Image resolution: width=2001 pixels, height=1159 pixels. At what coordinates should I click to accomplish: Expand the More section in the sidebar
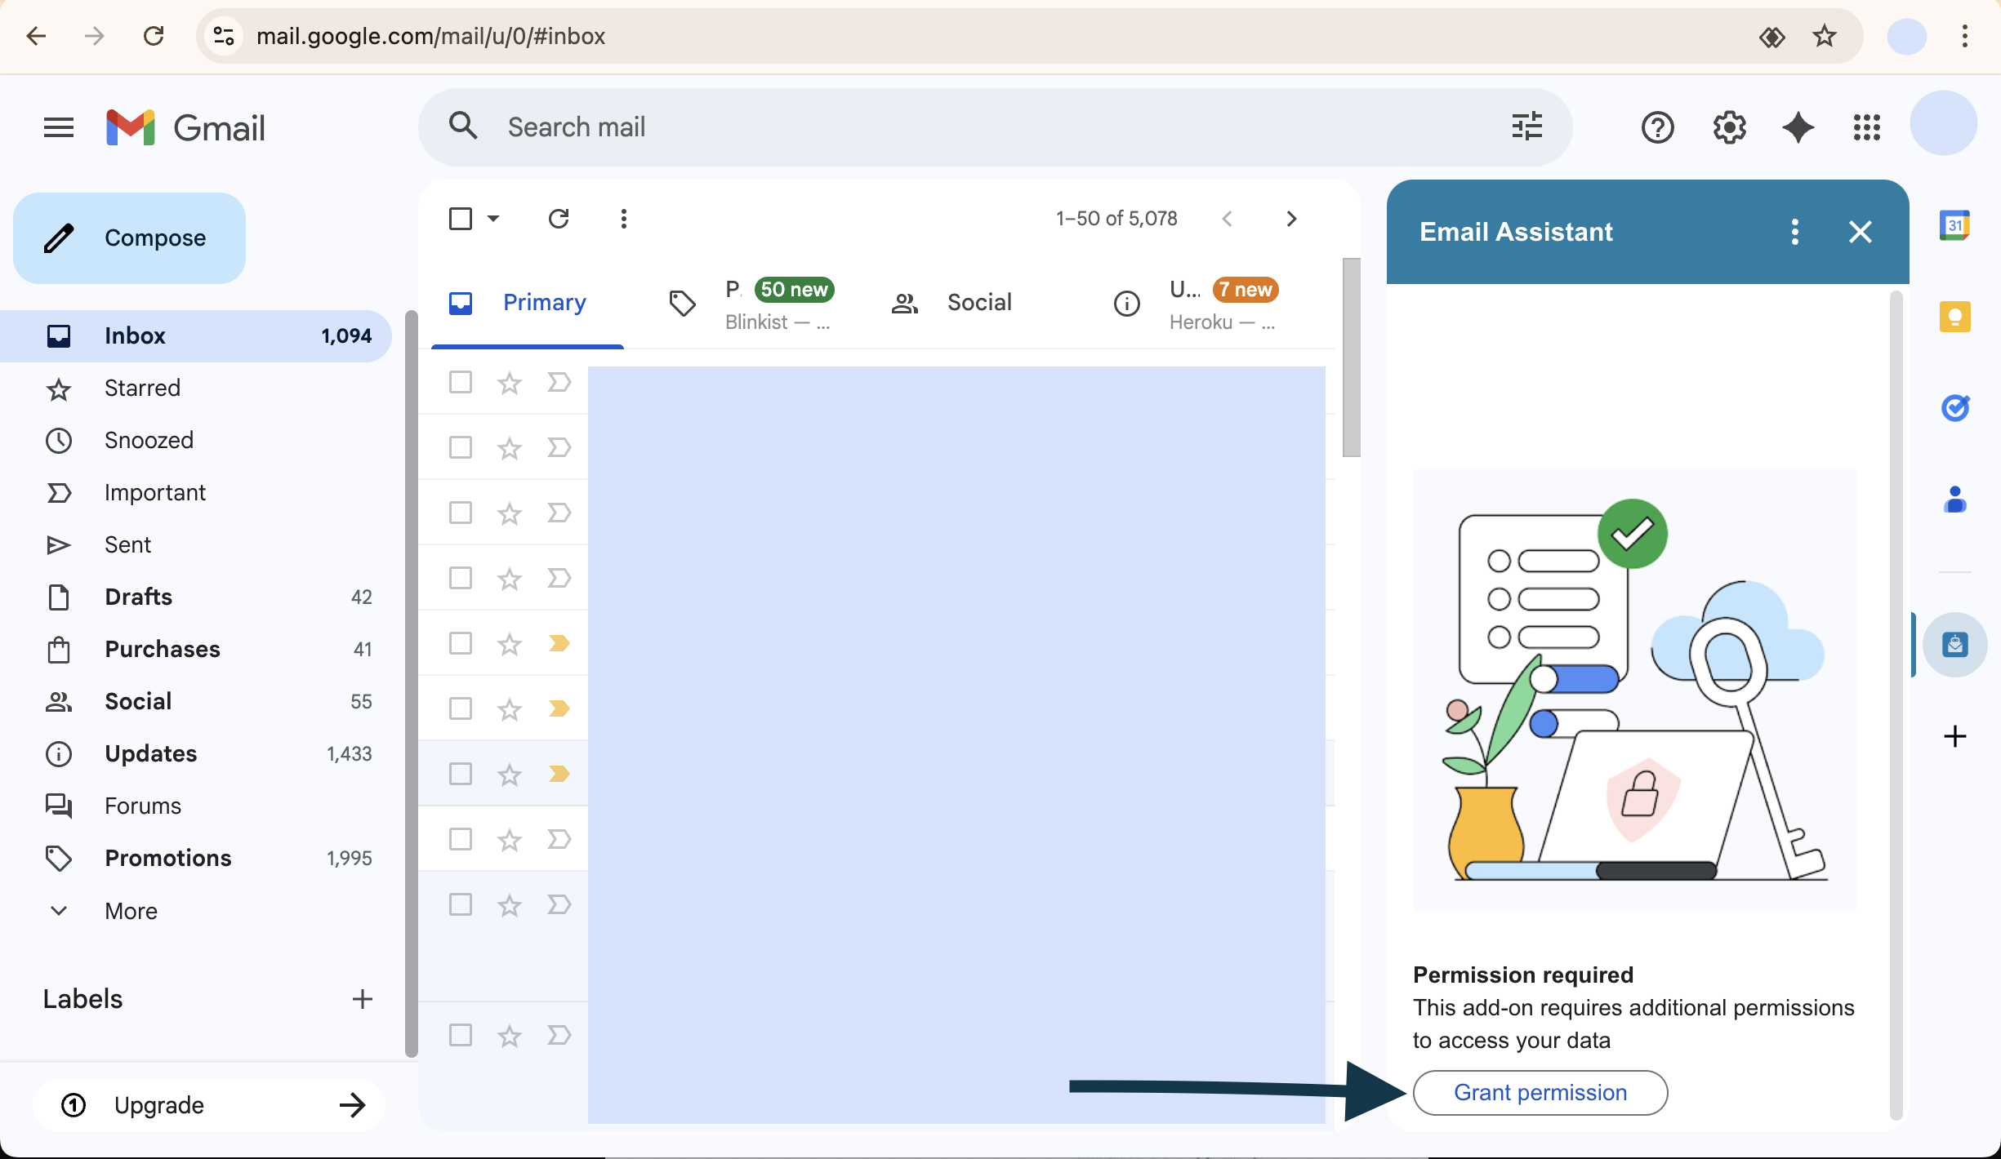[130, 911]
